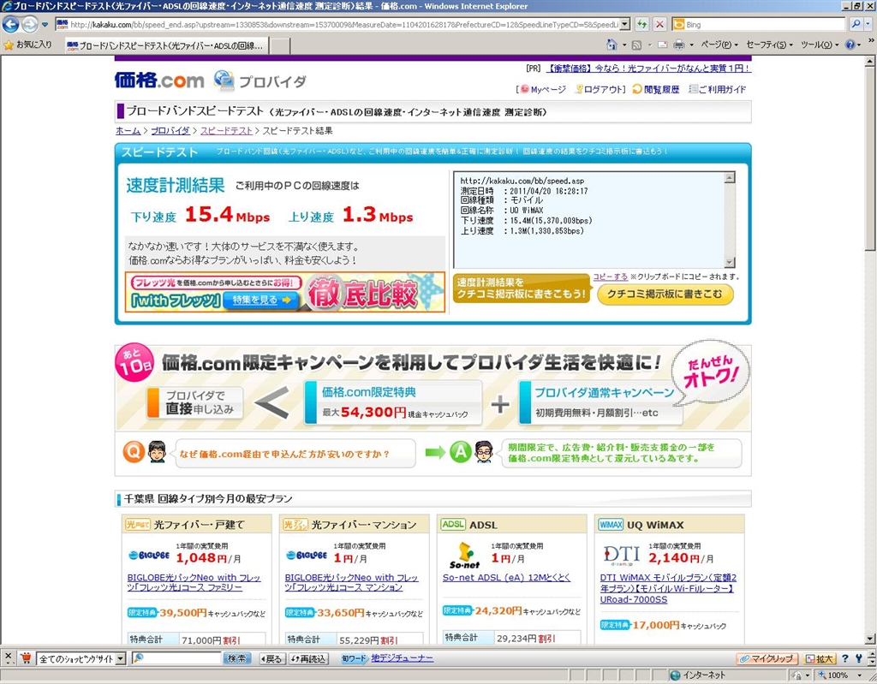877x684 pixels.
Task: Click the browser Back arrow button
Action: 10,24
